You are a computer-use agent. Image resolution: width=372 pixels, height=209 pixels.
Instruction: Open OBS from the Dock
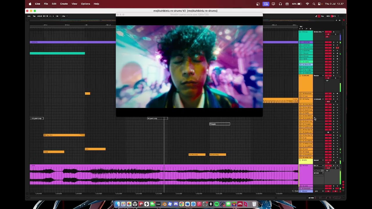(222, 204)
